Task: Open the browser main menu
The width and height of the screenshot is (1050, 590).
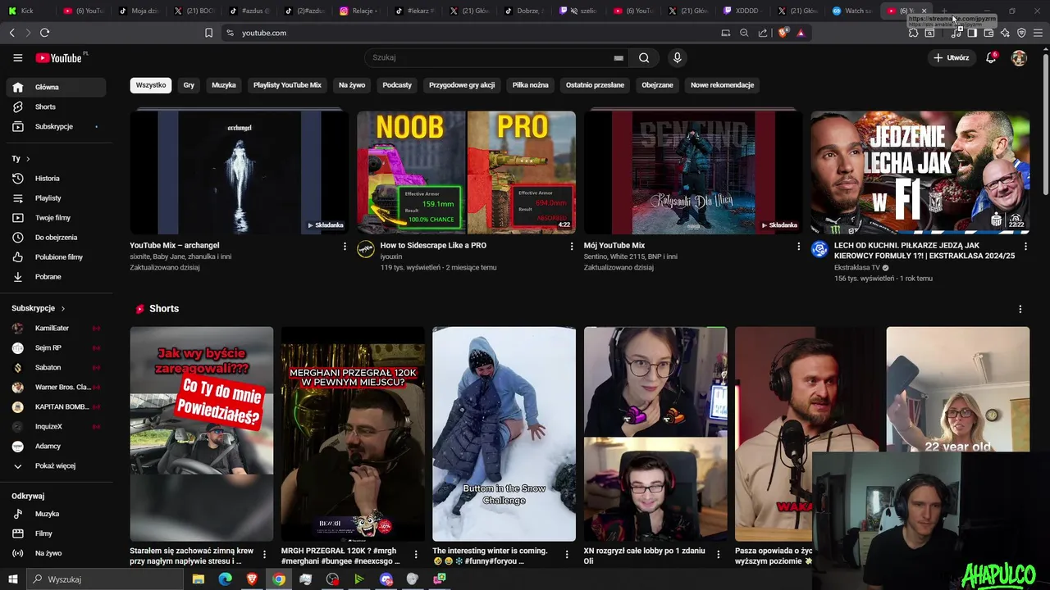Action: pyautogui.click(x=1038, y=33)
